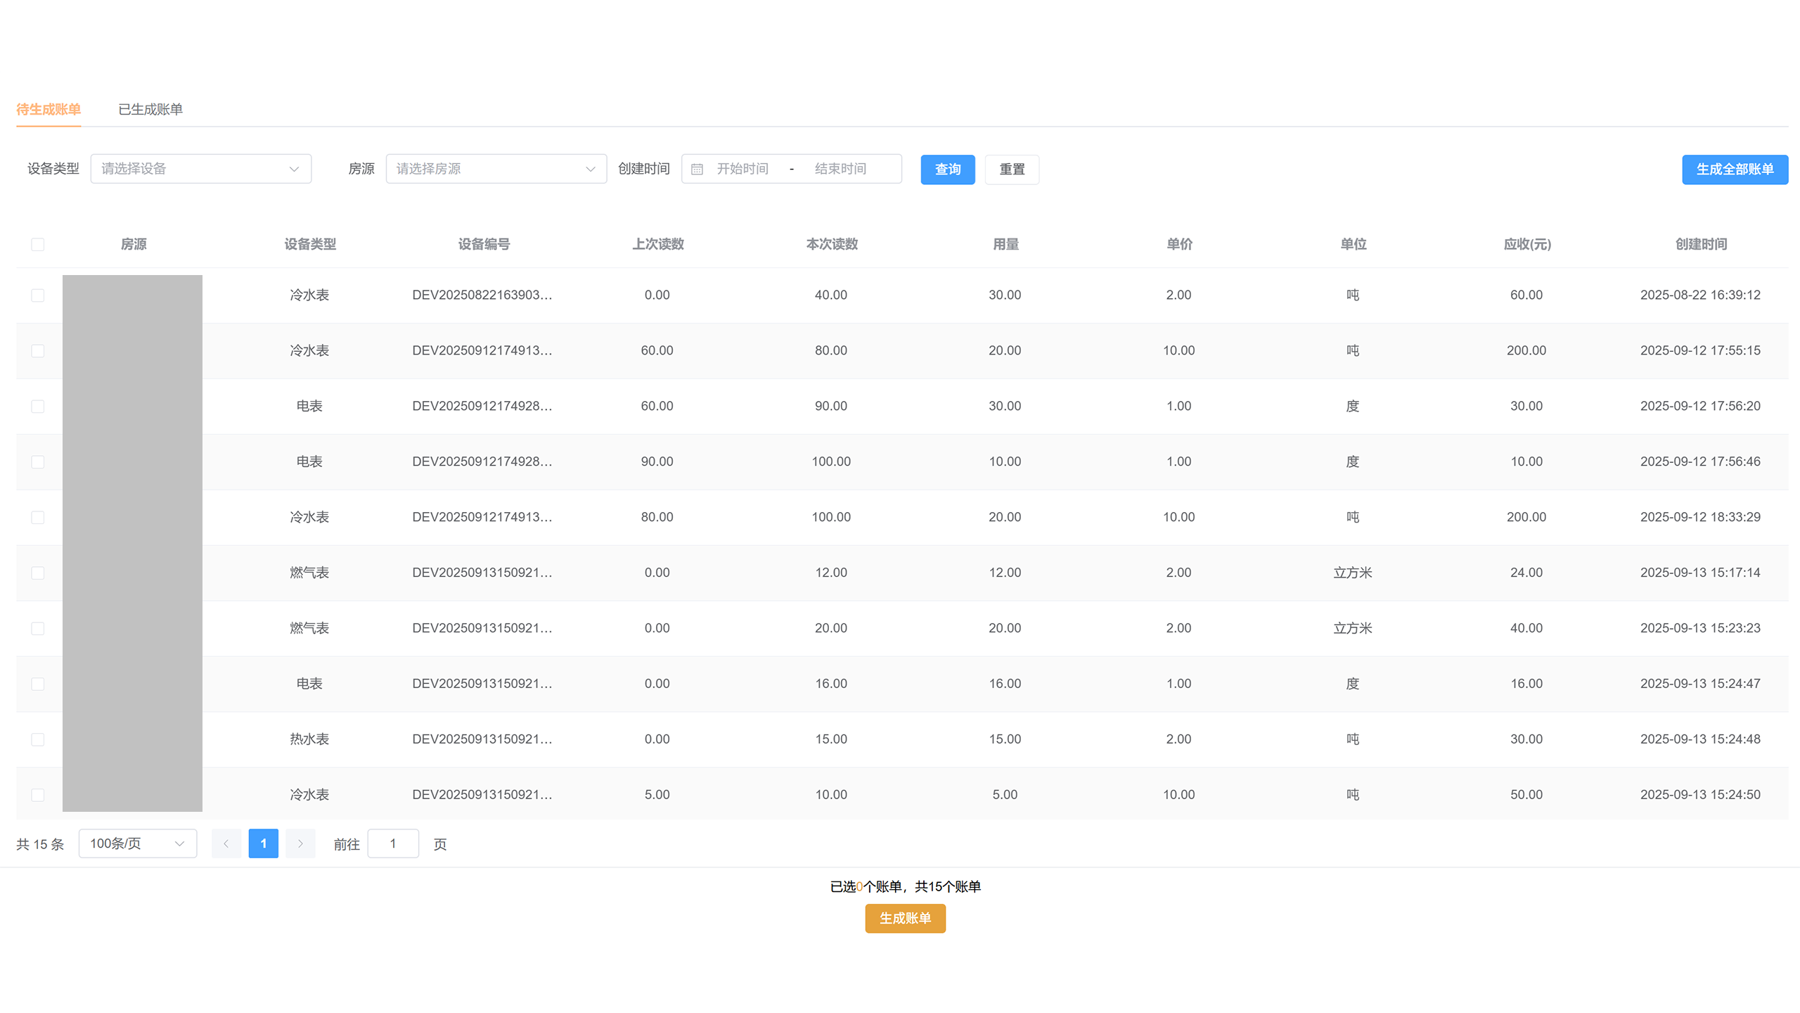Check the row created 2025-08-22 16:39:12
This screenshot has height=1013, width=1800.
38,295
